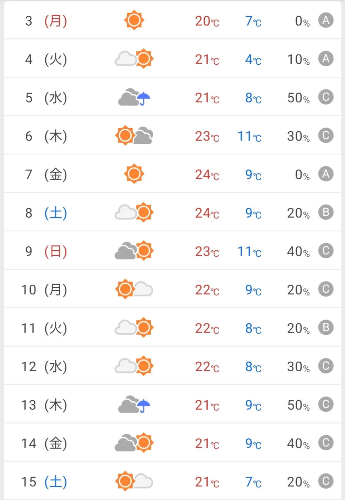Select the sun and cloud icon for day 15

point(134,481)
